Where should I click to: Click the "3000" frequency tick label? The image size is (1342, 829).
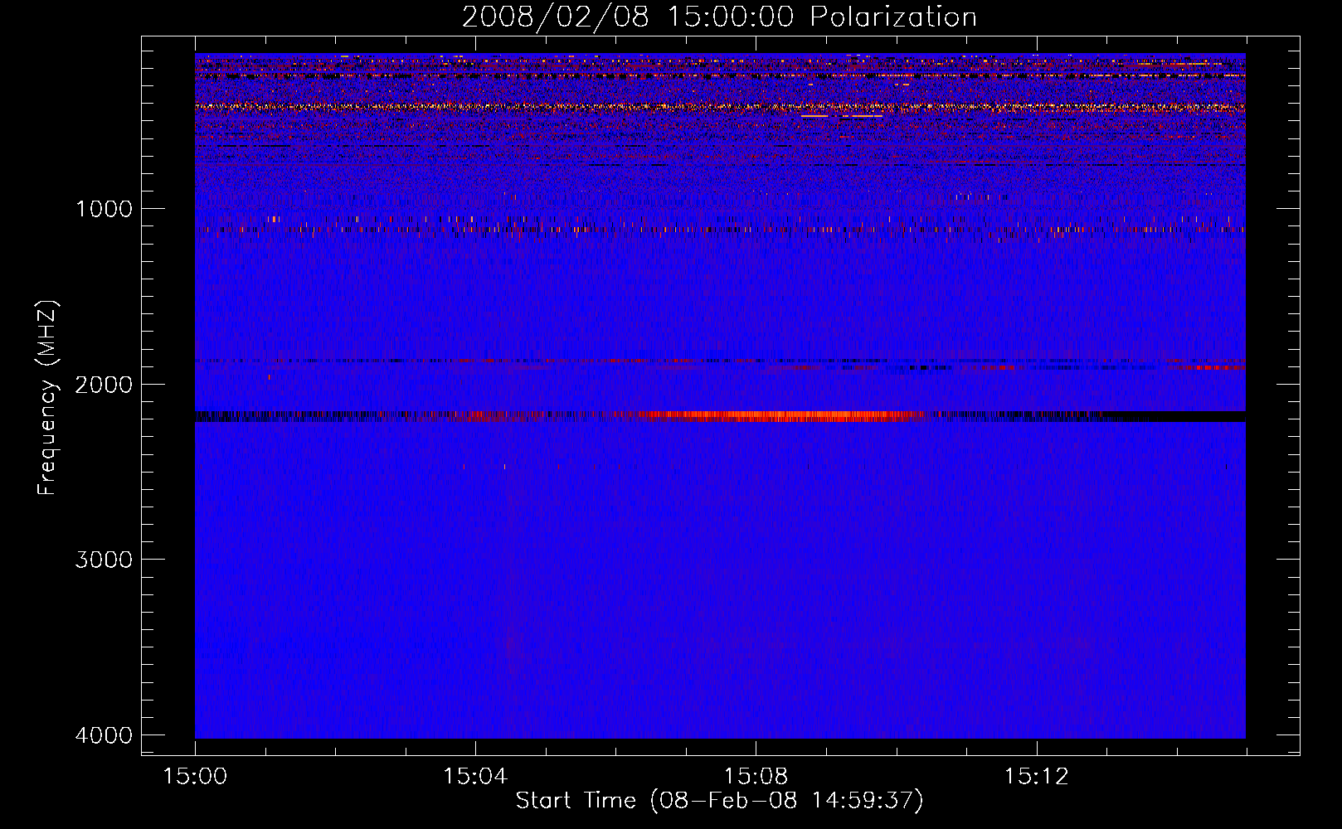(104, 559)
